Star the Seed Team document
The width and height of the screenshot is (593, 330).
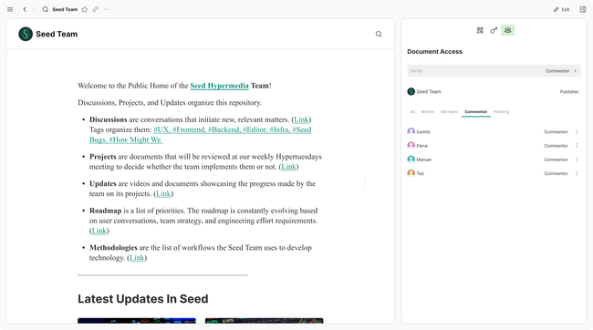click(x=85, y=9)
